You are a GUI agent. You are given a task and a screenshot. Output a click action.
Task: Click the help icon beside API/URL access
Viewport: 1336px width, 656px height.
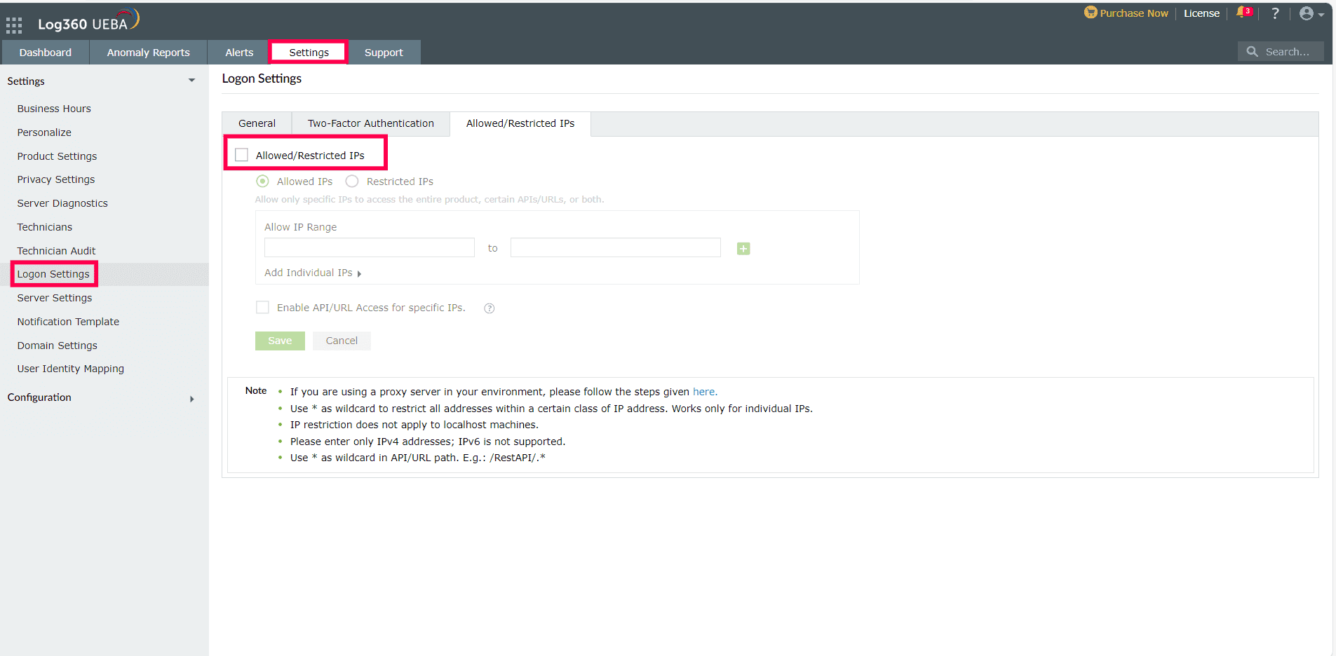pos(489,308)
